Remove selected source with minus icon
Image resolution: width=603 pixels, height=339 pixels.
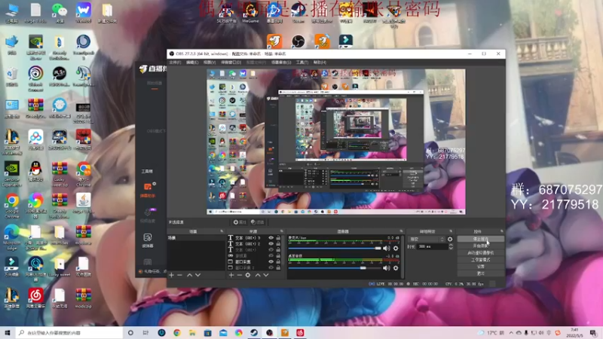tap(239, 275)
